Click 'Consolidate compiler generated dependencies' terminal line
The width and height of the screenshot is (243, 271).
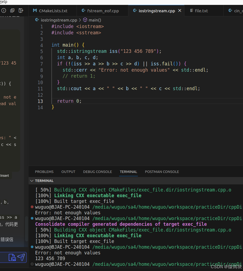121,224
